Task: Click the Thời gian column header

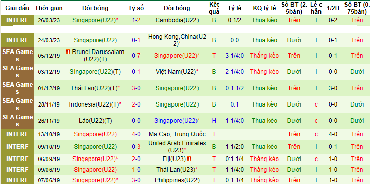Action: click(x=49, y=8)
